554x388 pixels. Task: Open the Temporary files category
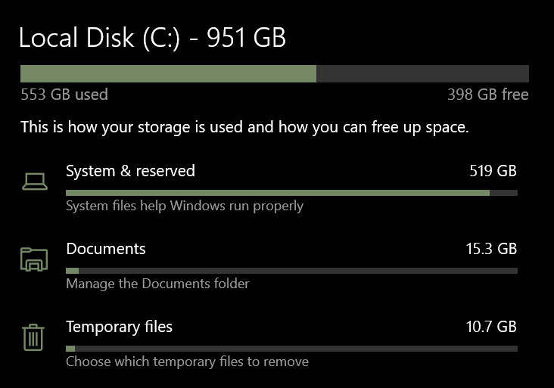pos(119,327)
